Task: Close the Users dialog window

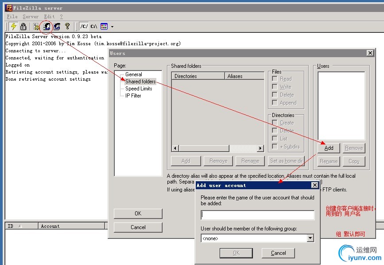Action: pyautogui.click(x=370, y=53)
